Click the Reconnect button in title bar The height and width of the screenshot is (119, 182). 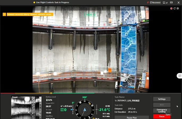155,2
